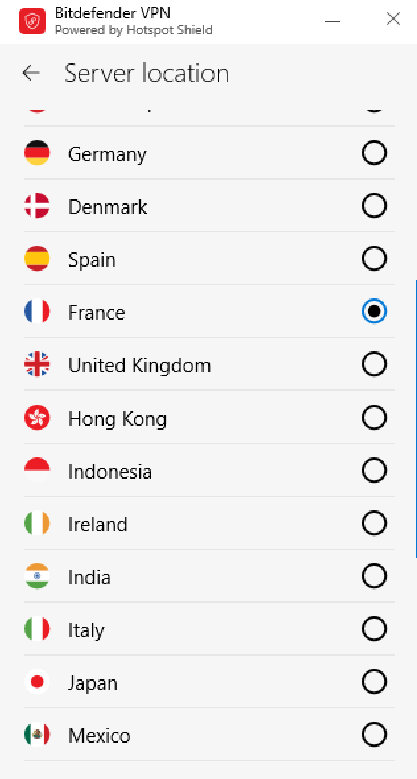Click the Denmark flag icon
This screenshot has width=417, height=779.
(x=37, y=206)
